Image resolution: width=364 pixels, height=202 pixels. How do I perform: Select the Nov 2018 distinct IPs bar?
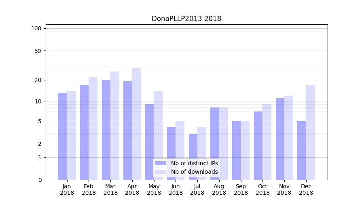(x=280, y=139)
